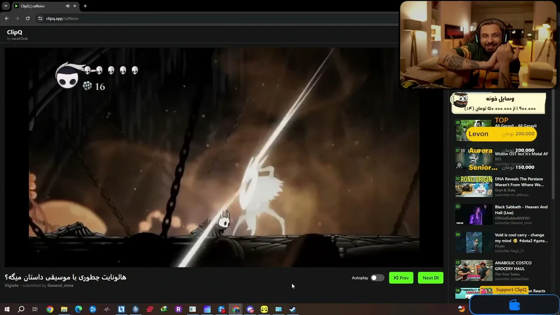Open File Explorer from the taskbar
560x315 pixels.
click(64, 309)
